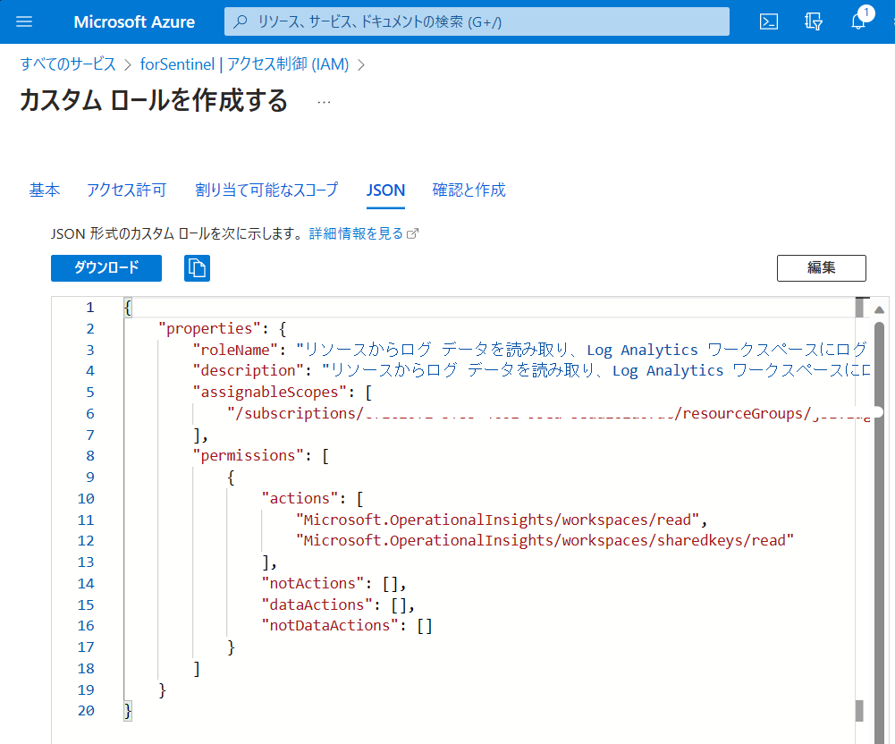Click the vertical scrollbar track of the editor
Screen dimensions: 895x744
tap(880, 531)
